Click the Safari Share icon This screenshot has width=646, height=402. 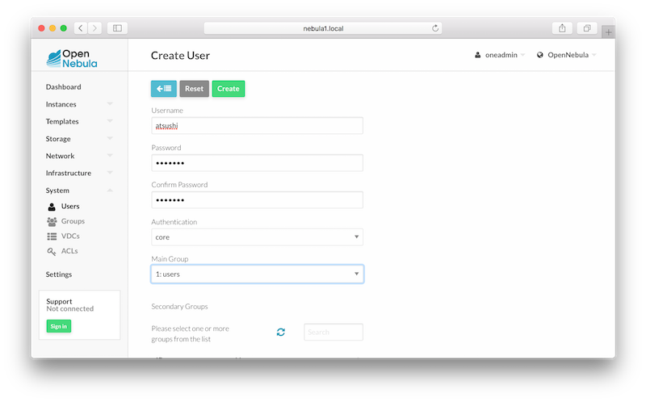pos(562,28)
